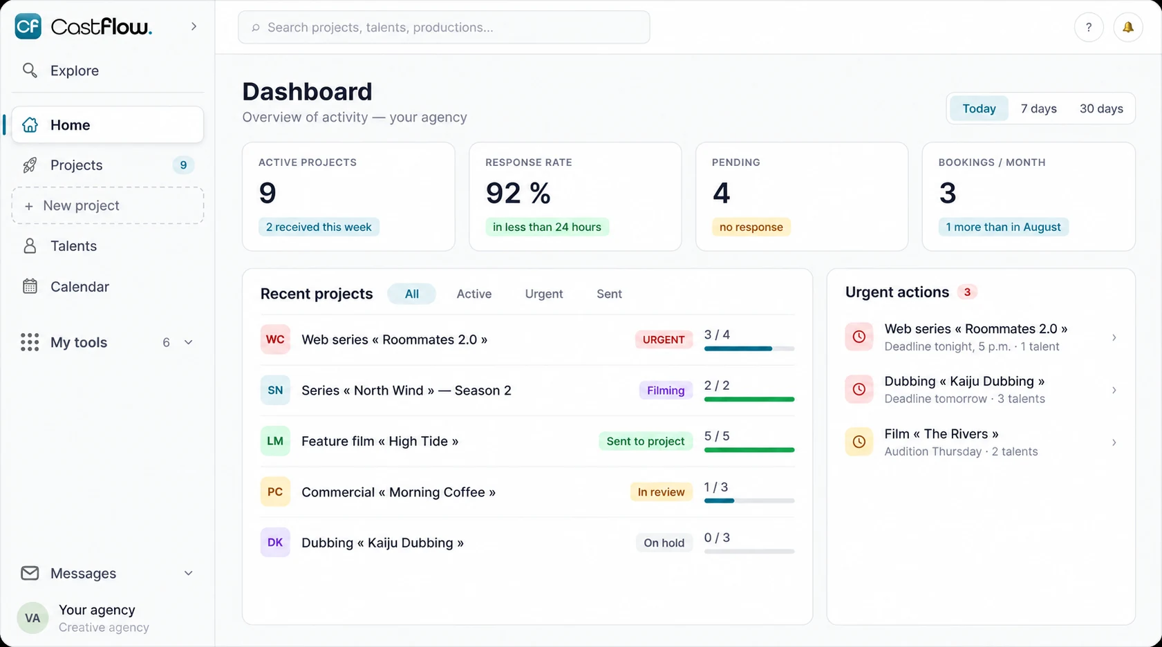Select the 7 days time range
The image size is (1162, 647).
click(1038, 109)
